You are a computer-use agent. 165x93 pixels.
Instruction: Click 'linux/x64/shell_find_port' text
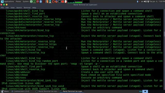click(x=24, y=67)
